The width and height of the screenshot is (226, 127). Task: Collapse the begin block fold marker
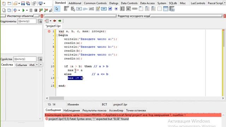click(x=57, y=35)
